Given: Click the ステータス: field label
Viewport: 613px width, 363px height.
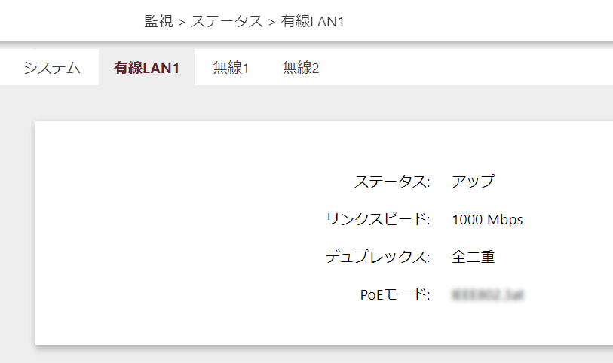Looking at the screenshot, I should pos(392,181).
